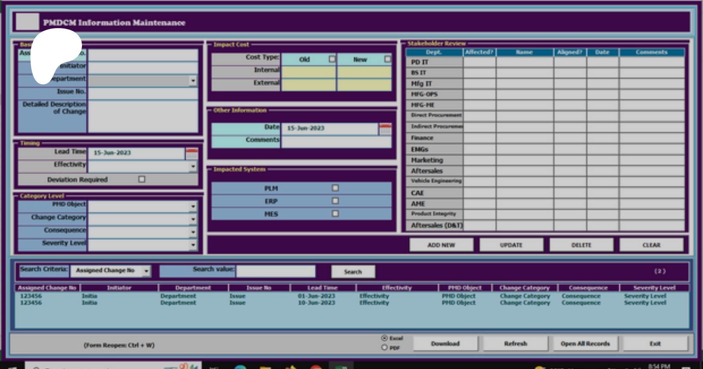Enable the Deviation Required checkbox

pos(142,179)
